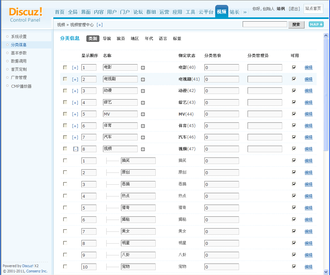The height and width of the screenshot is (275, 330).
Task: Click 编辑 link for 体育 row
Action: [308, 126]
